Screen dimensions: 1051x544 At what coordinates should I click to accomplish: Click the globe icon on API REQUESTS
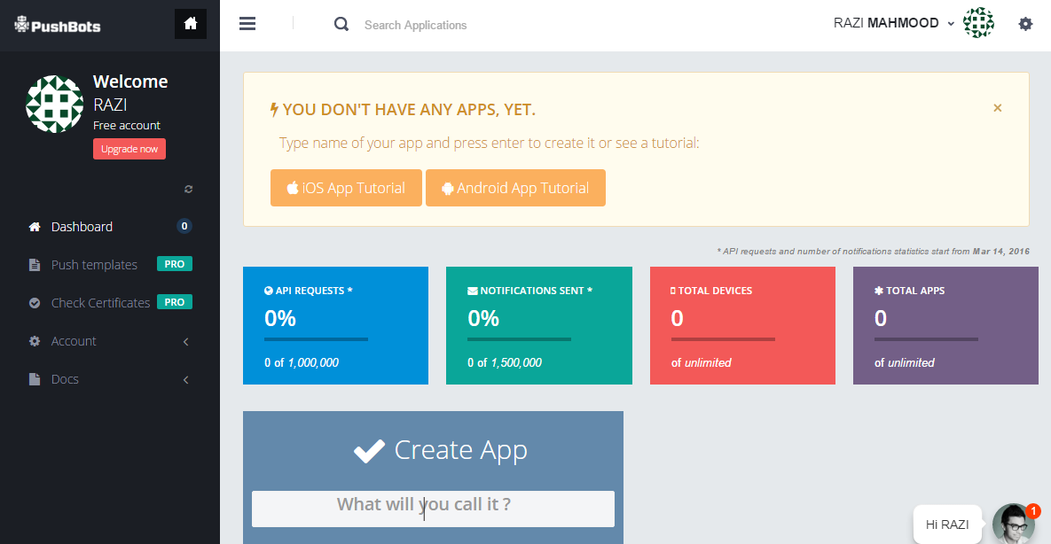pos(269,291)
